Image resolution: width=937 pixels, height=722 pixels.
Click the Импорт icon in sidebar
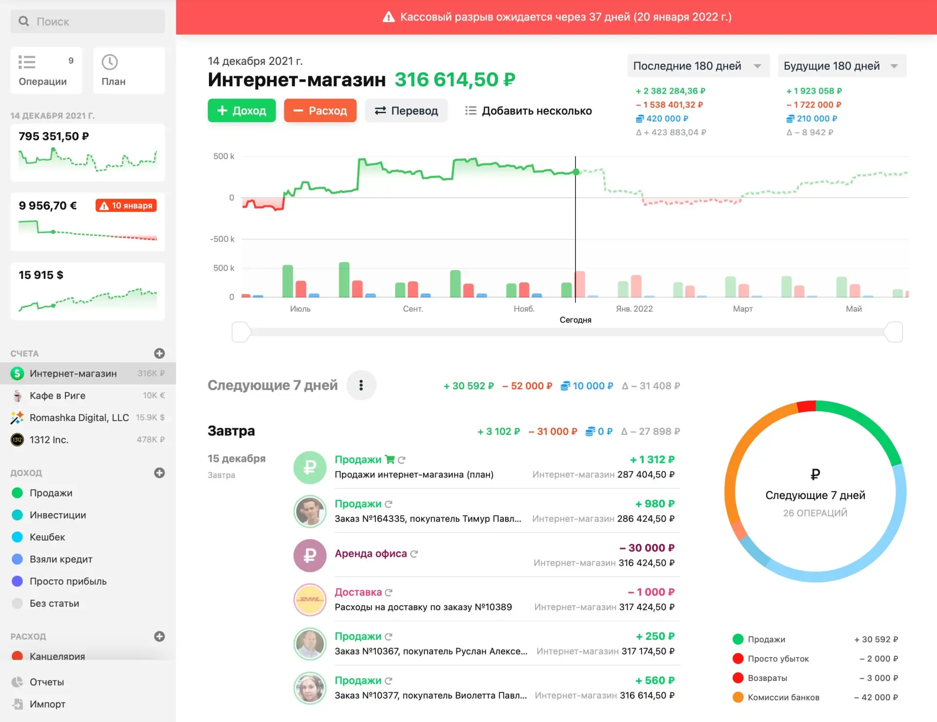coord(18,704)
